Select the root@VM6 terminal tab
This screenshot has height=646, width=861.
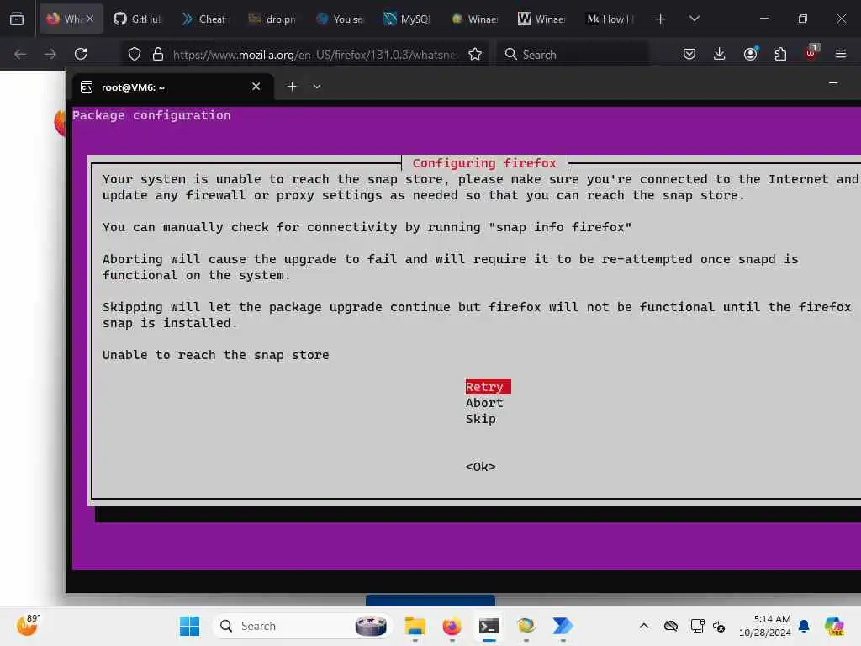pos(172,87)
